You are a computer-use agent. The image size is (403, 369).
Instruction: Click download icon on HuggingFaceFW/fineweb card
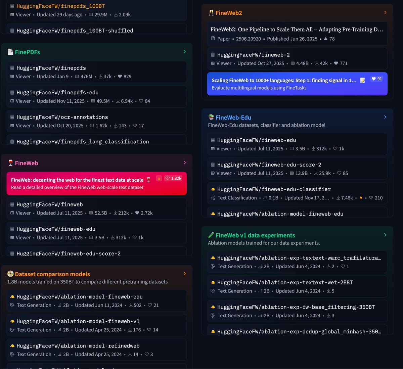115,213
